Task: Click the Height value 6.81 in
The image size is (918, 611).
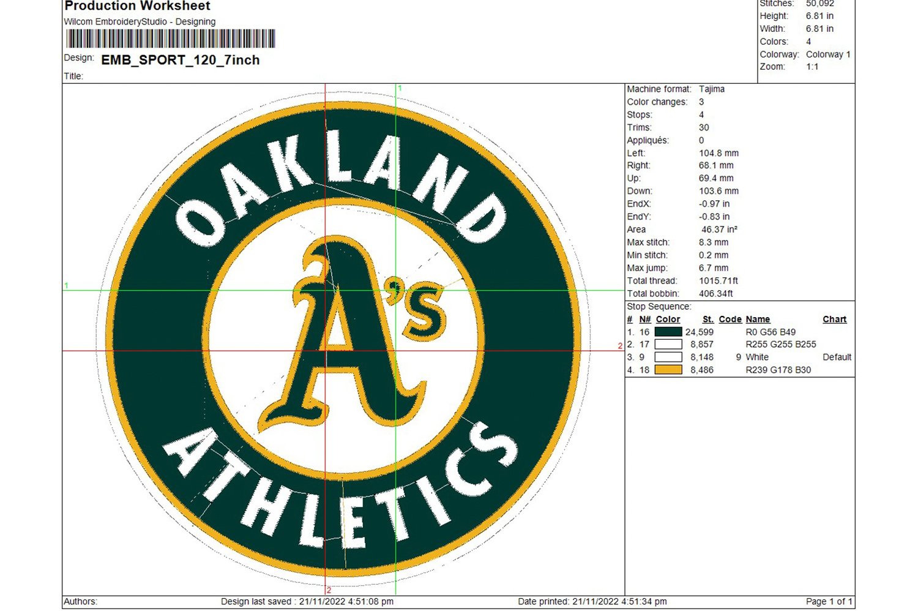Action: [x=819, y=16]
